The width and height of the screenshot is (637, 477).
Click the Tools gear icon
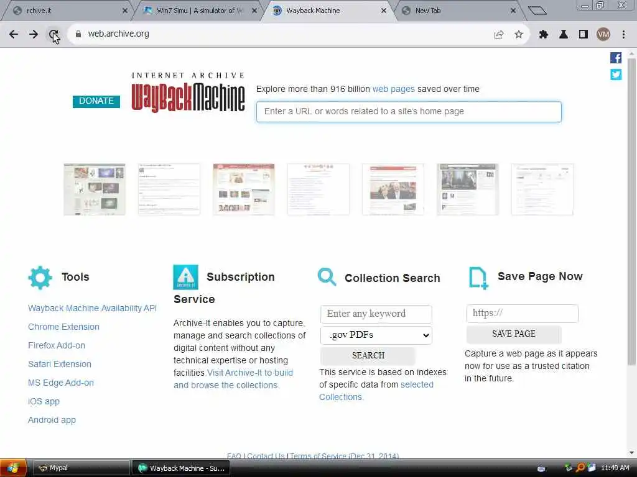tap(40, 278)
